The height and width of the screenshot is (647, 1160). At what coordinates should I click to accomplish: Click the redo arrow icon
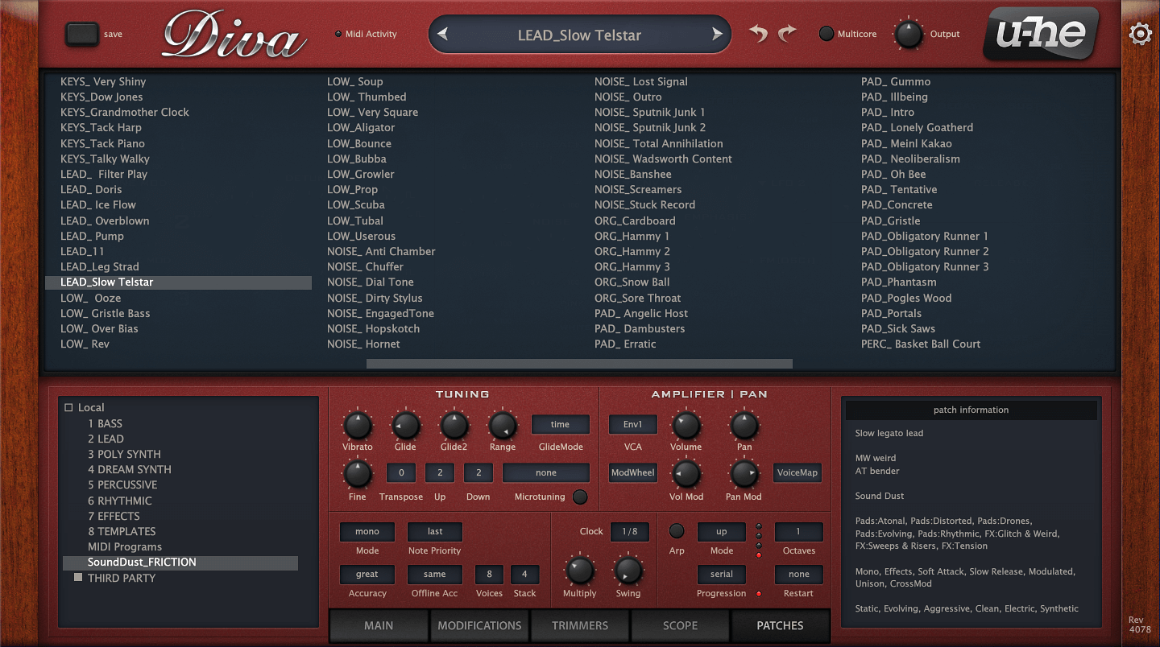(787, 33)
